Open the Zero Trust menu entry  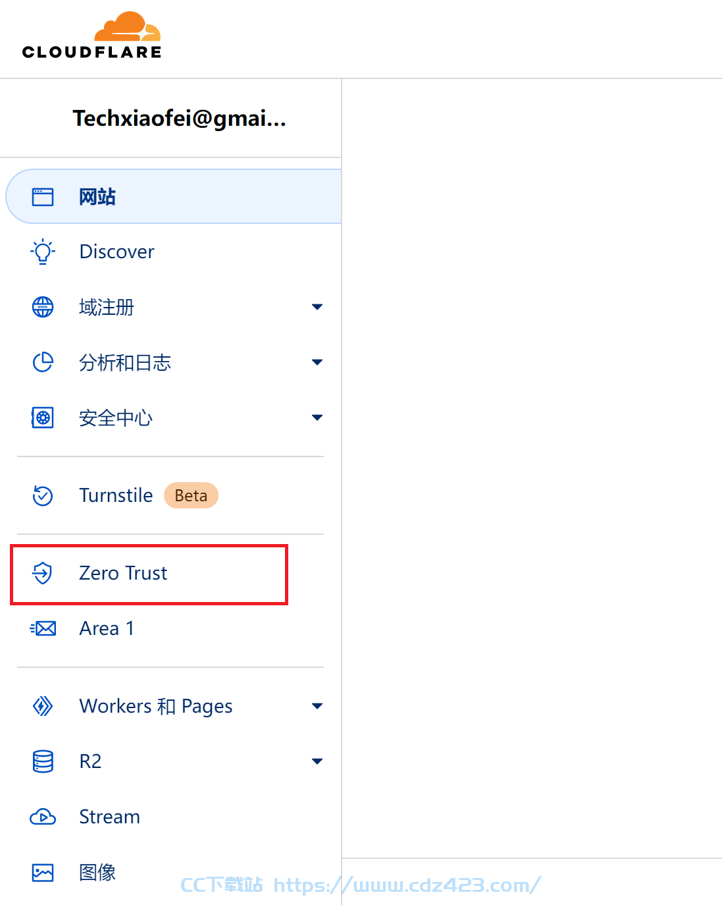pos(150,573)
